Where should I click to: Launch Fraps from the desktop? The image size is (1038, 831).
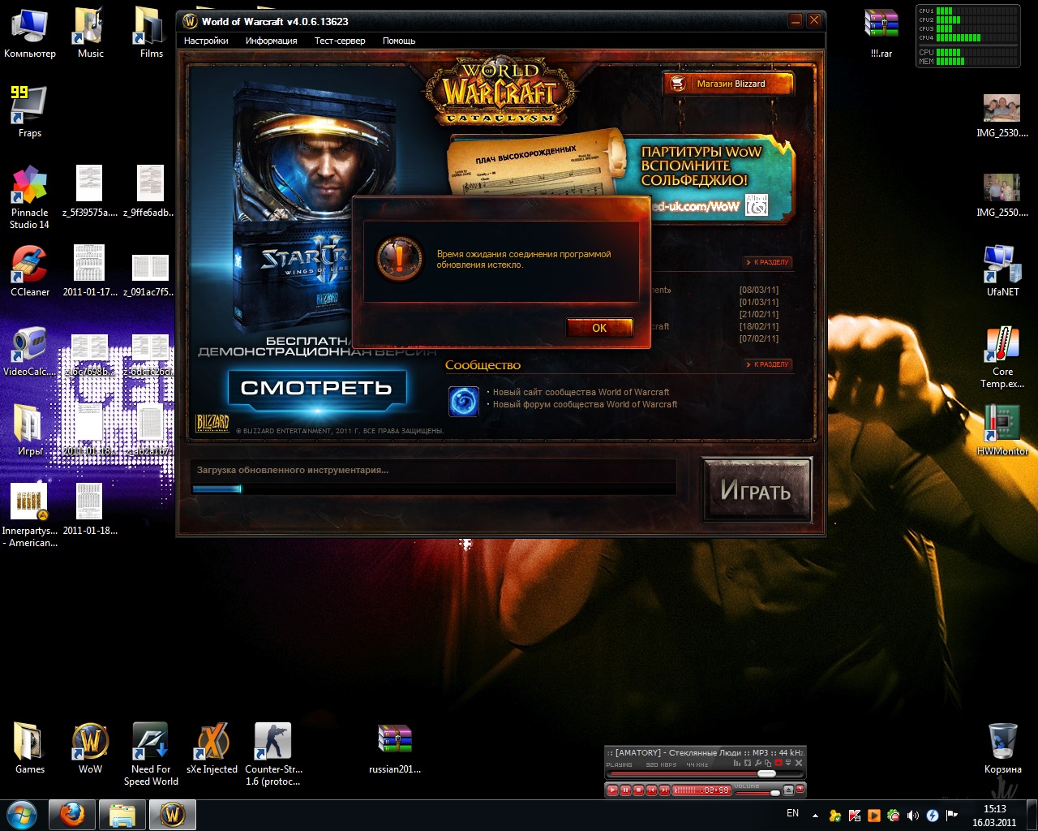point(29,112)
